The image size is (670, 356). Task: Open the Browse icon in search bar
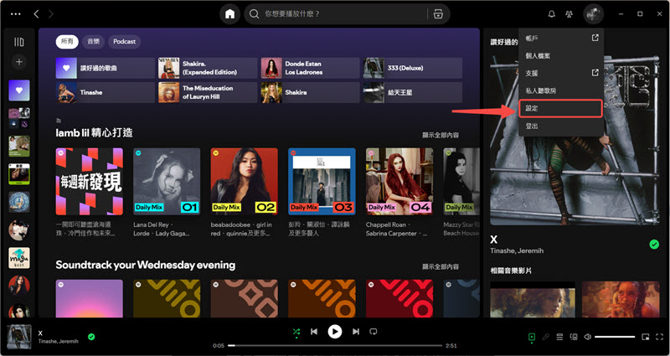pos(438,14)
